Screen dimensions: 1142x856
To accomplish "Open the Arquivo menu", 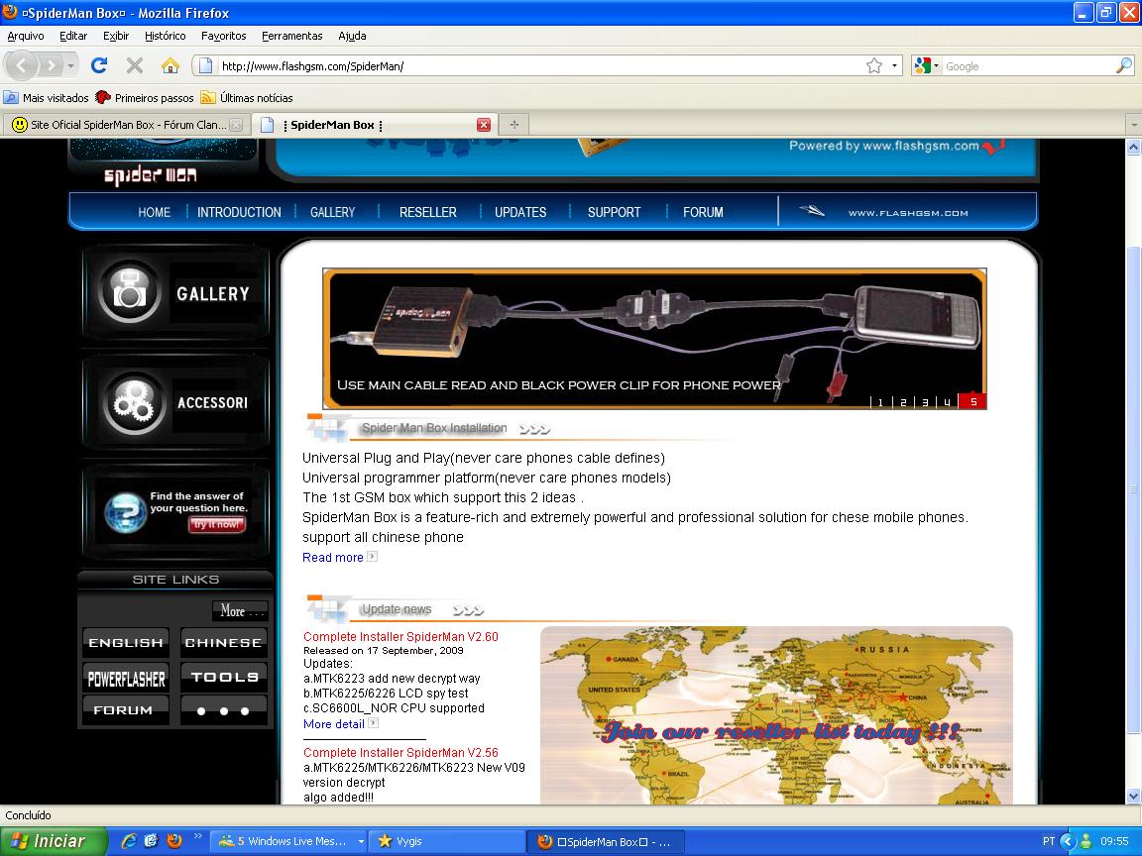I will [26, 36].
